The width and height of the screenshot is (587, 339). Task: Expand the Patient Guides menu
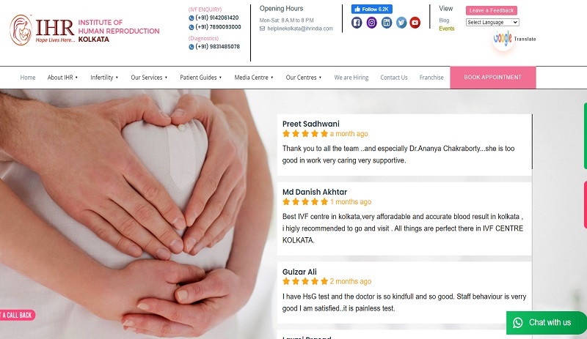point(200,78)
